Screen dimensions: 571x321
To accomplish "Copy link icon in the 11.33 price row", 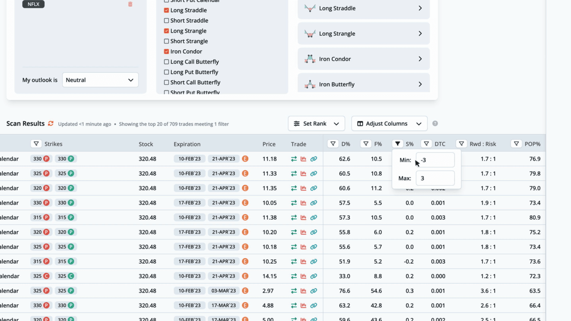I will 313,173.
